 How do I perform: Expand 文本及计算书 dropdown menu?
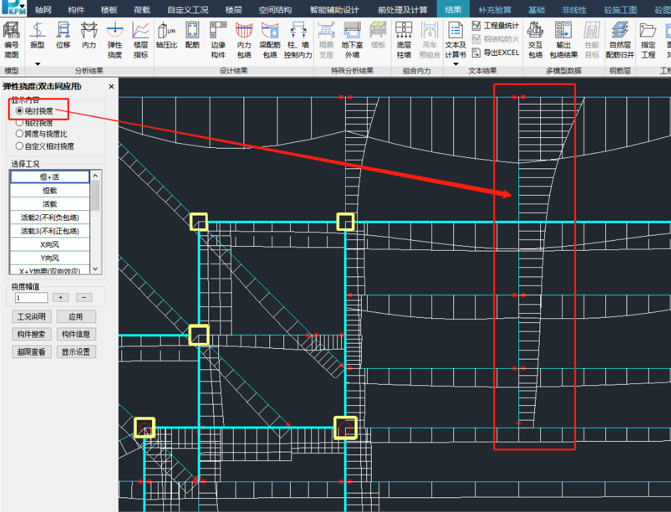(x=455, y=64)
